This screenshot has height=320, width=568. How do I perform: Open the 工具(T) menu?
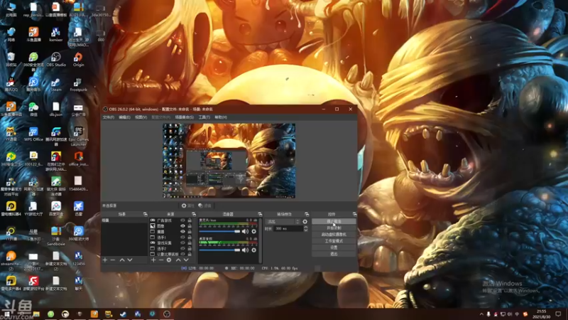point(204,117)
